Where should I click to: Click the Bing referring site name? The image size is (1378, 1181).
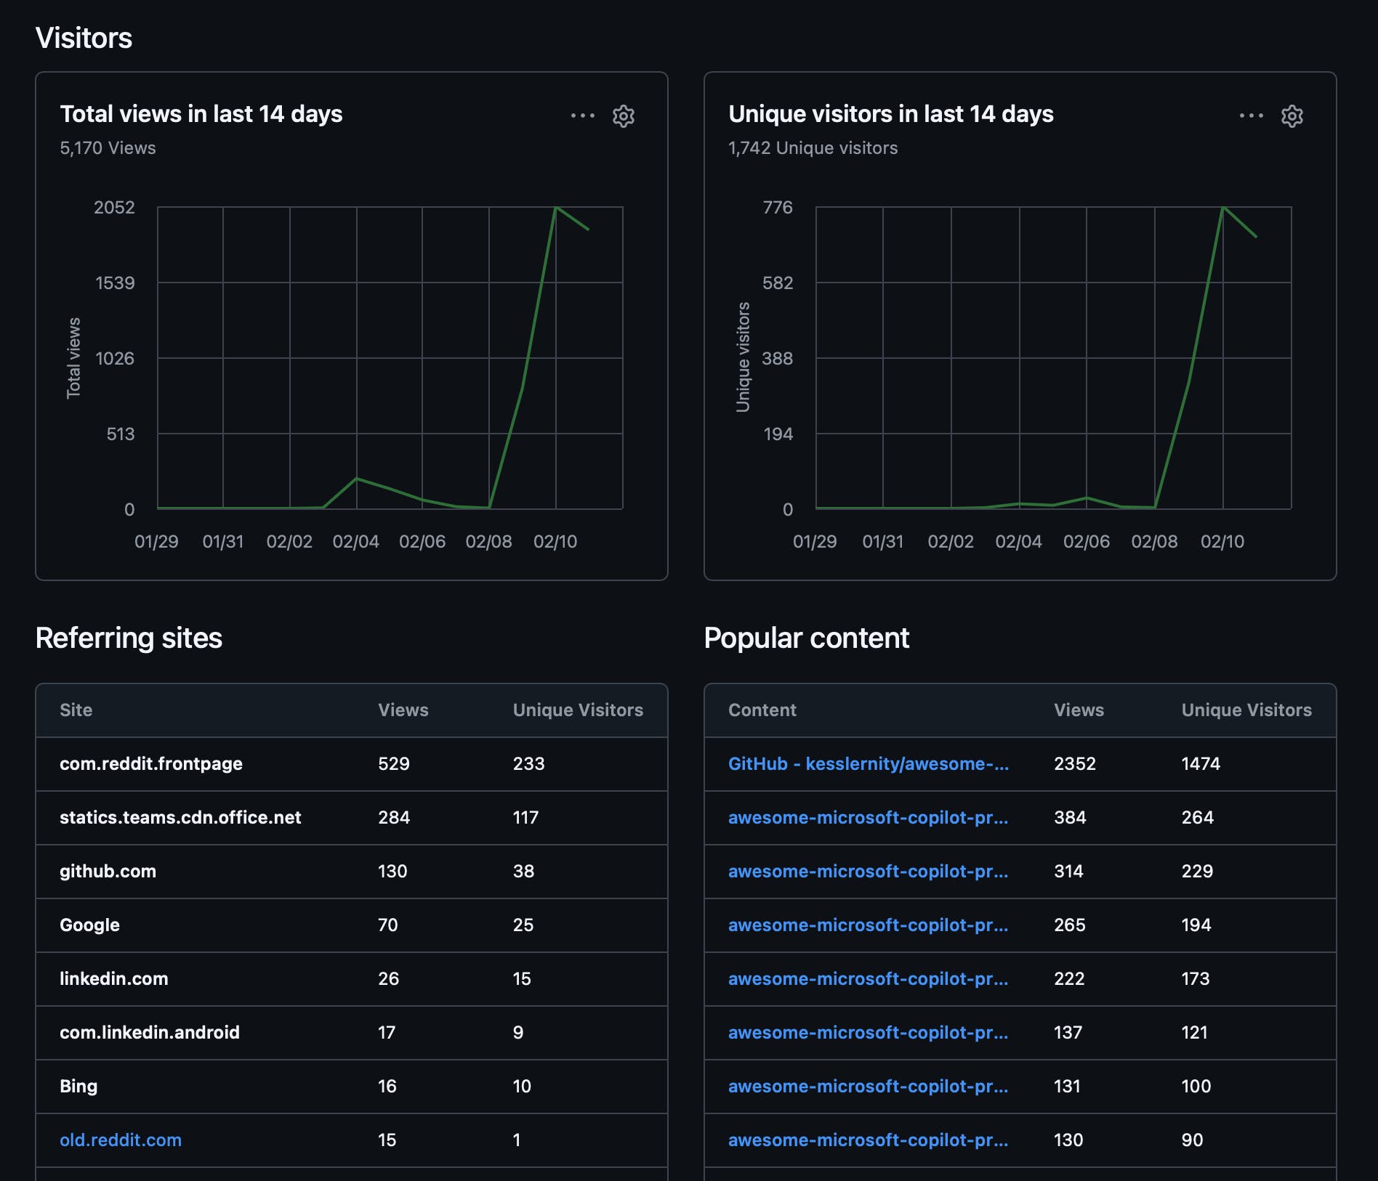[x=78, y=1086]
